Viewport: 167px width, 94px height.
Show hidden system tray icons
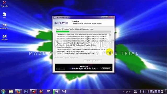click(124, 92)
